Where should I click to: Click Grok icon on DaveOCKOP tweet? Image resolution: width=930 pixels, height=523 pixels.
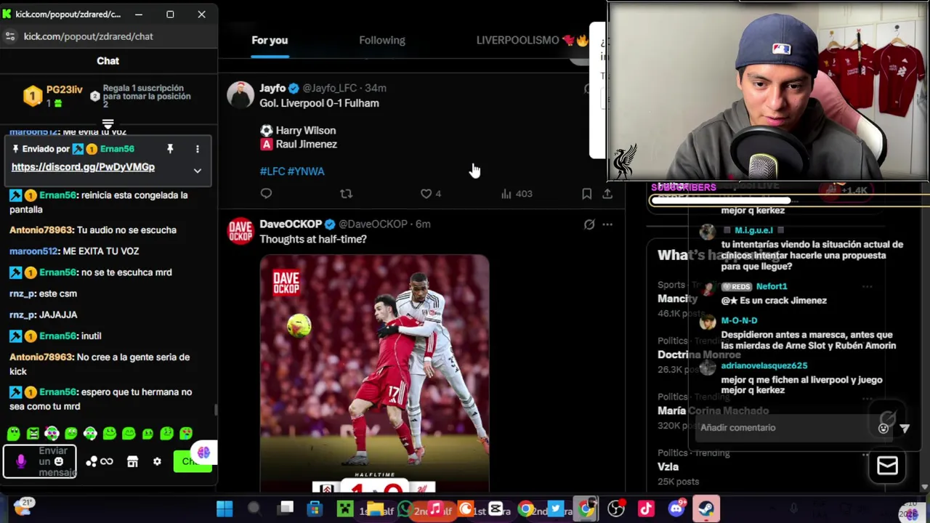tap(589, 224)
